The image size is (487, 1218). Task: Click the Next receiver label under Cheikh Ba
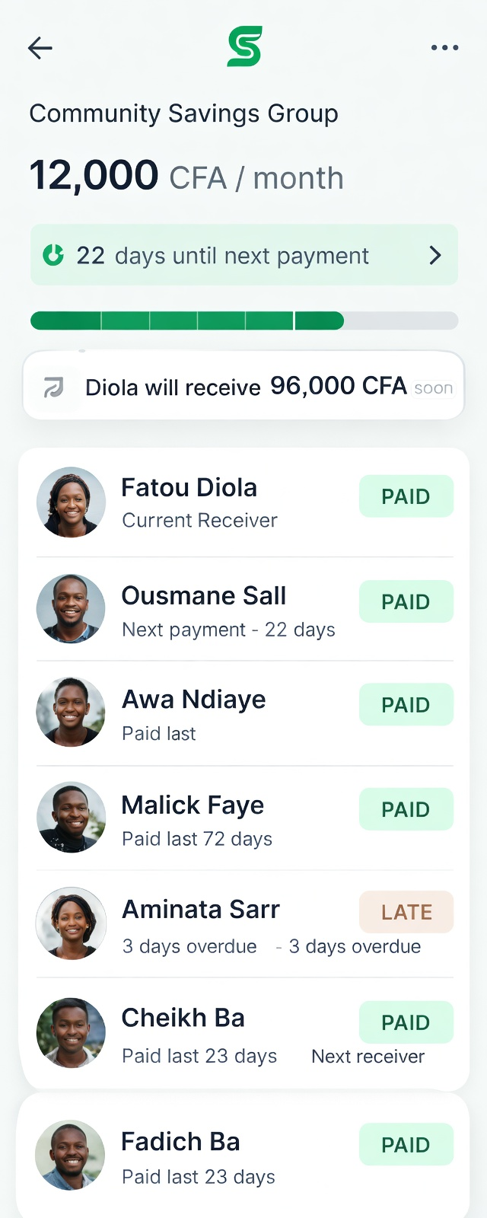[368, 1057]
